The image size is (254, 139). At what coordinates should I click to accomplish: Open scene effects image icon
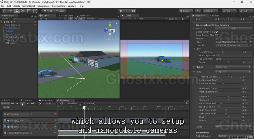coord(81,19)
